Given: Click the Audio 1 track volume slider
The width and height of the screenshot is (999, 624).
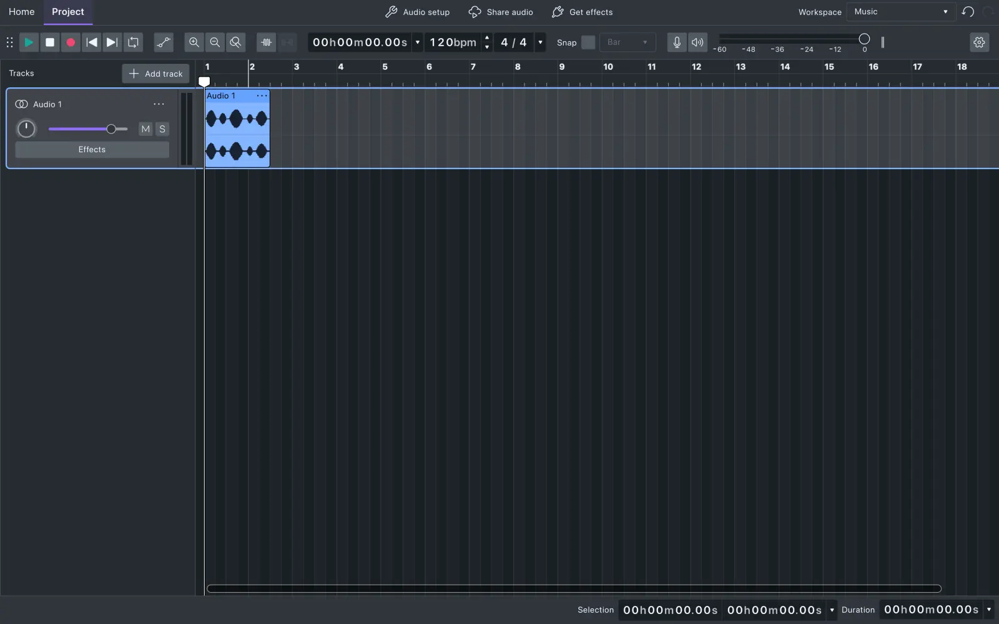Looking at the screenshot, I should (x=88, y=129).
